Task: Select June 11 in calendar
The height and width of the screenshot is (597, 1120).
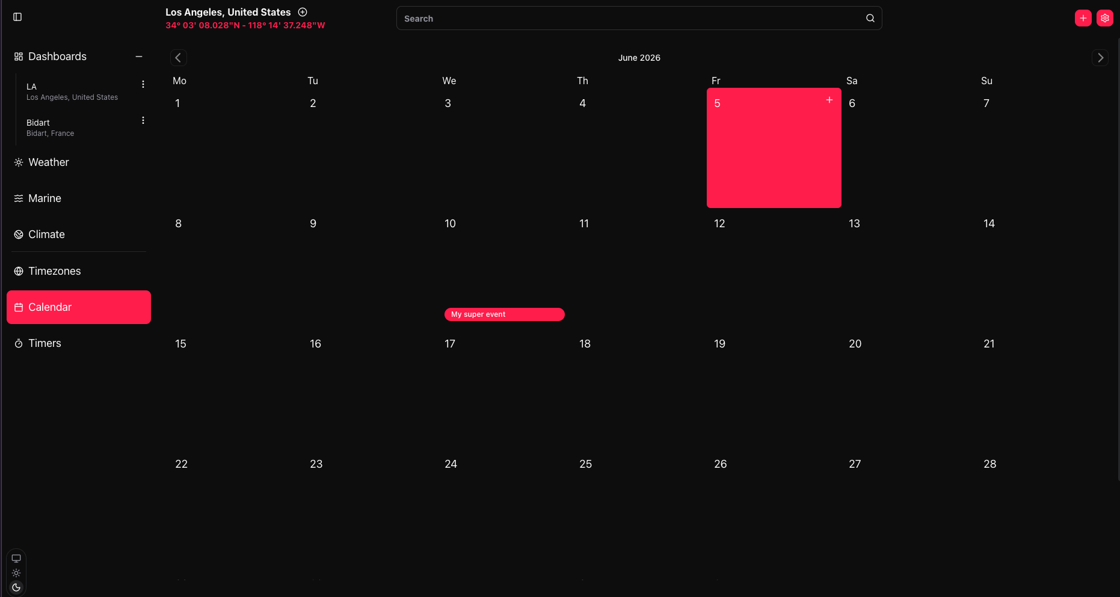Action: [639, 268]
